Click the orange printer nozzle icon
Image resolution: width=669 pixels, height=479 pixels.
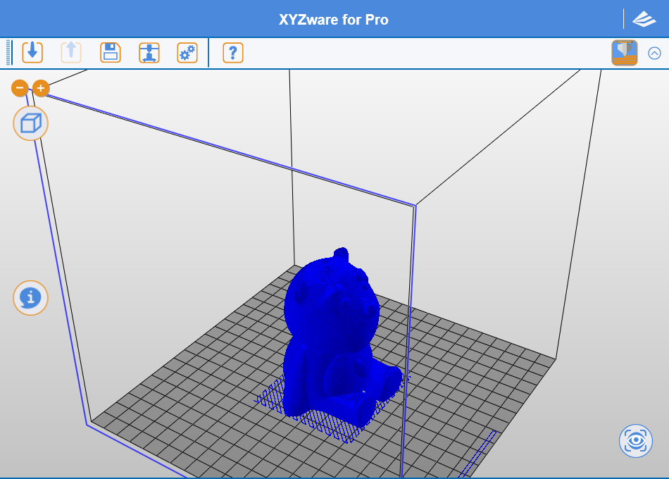click(x=624, y=53)
